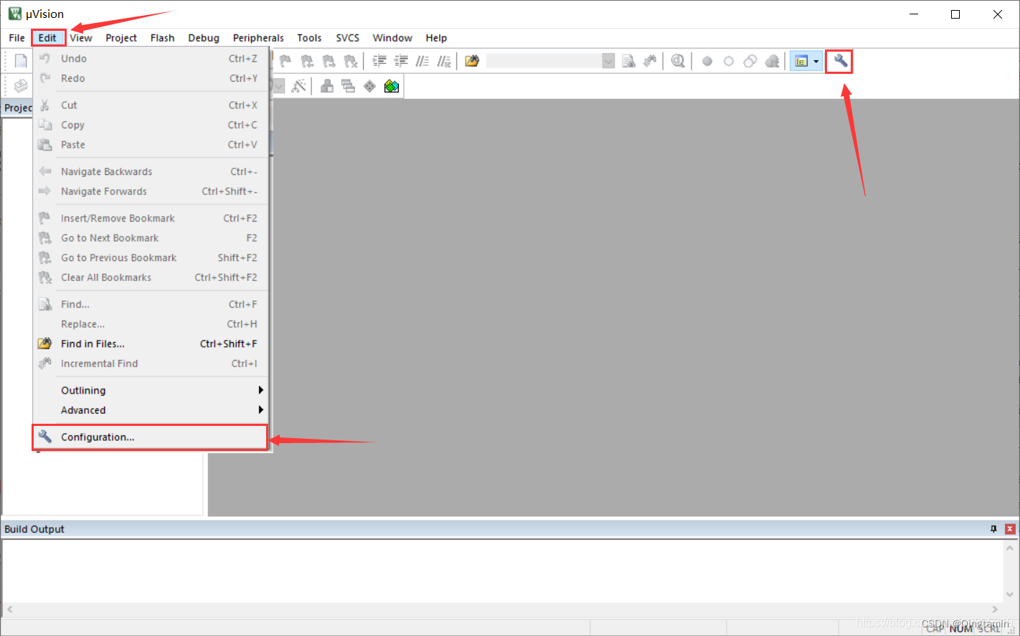Viewport: 1020px width, 636px height.
Task: Click the Find in Files toolbar icon
Action: [x=471, y=62]
